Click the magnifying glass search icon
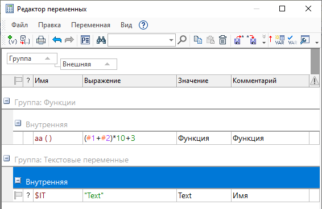 tap(182, 40)
